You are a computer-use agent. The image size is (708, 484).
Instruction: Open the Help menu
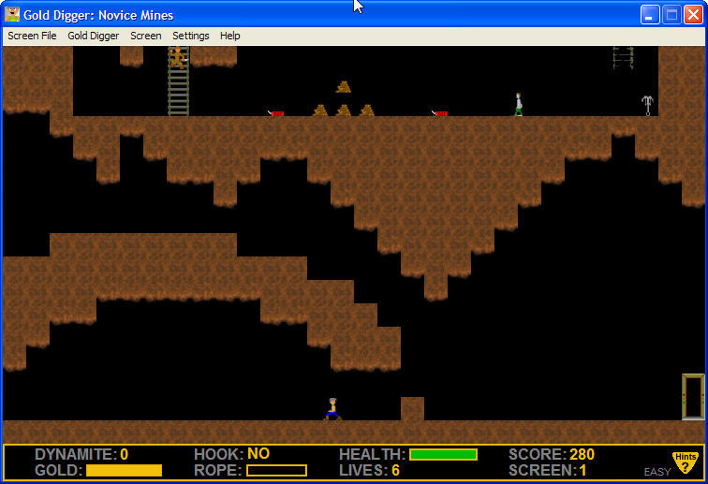click(229, 36)
